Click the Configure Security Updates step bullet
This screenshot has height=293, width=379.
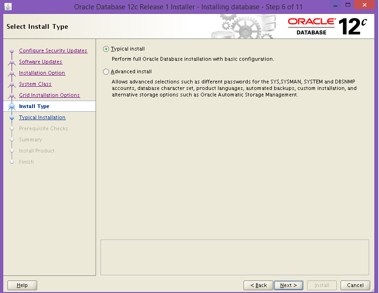click(12, 51)
